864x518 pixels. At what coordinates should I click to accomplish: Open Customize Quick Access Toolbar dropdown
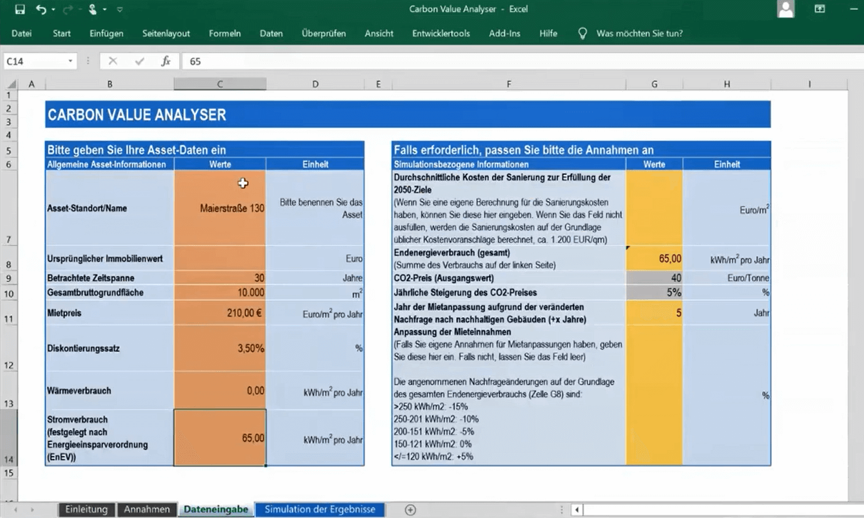[x=120, y=9]
